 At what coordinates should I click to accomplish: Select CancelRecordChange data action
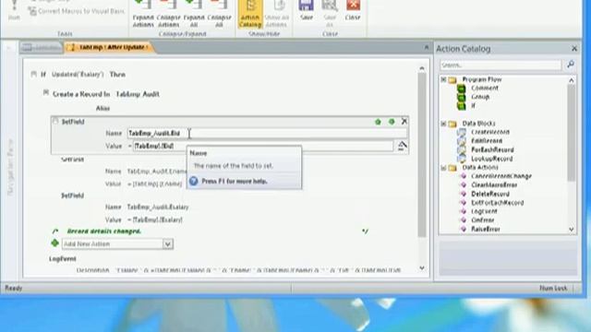point(501,176)
